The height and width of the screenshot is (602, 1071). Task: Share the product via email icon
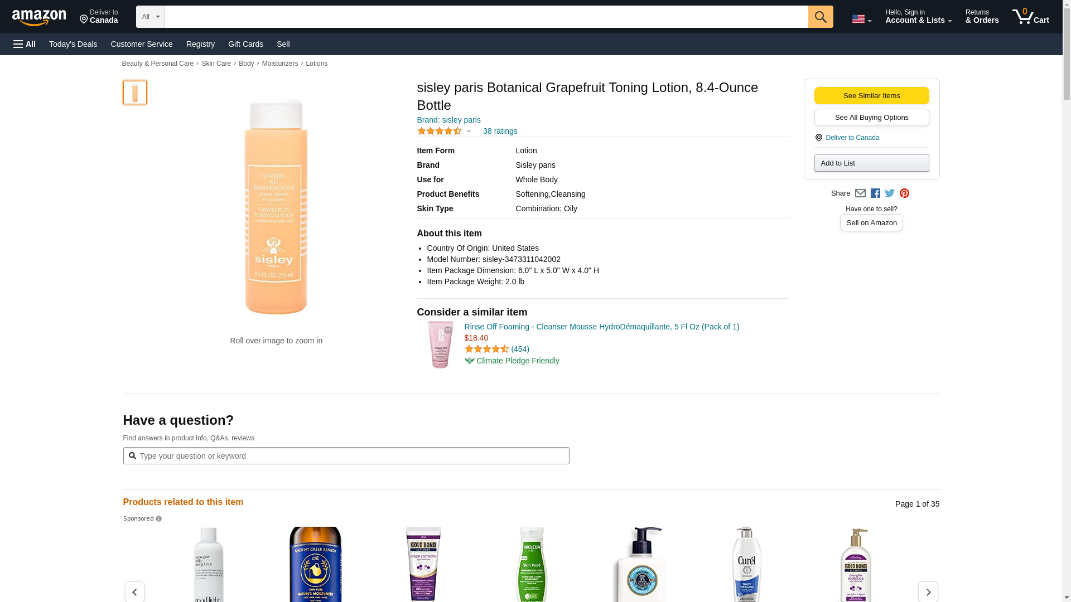[860, 193]
